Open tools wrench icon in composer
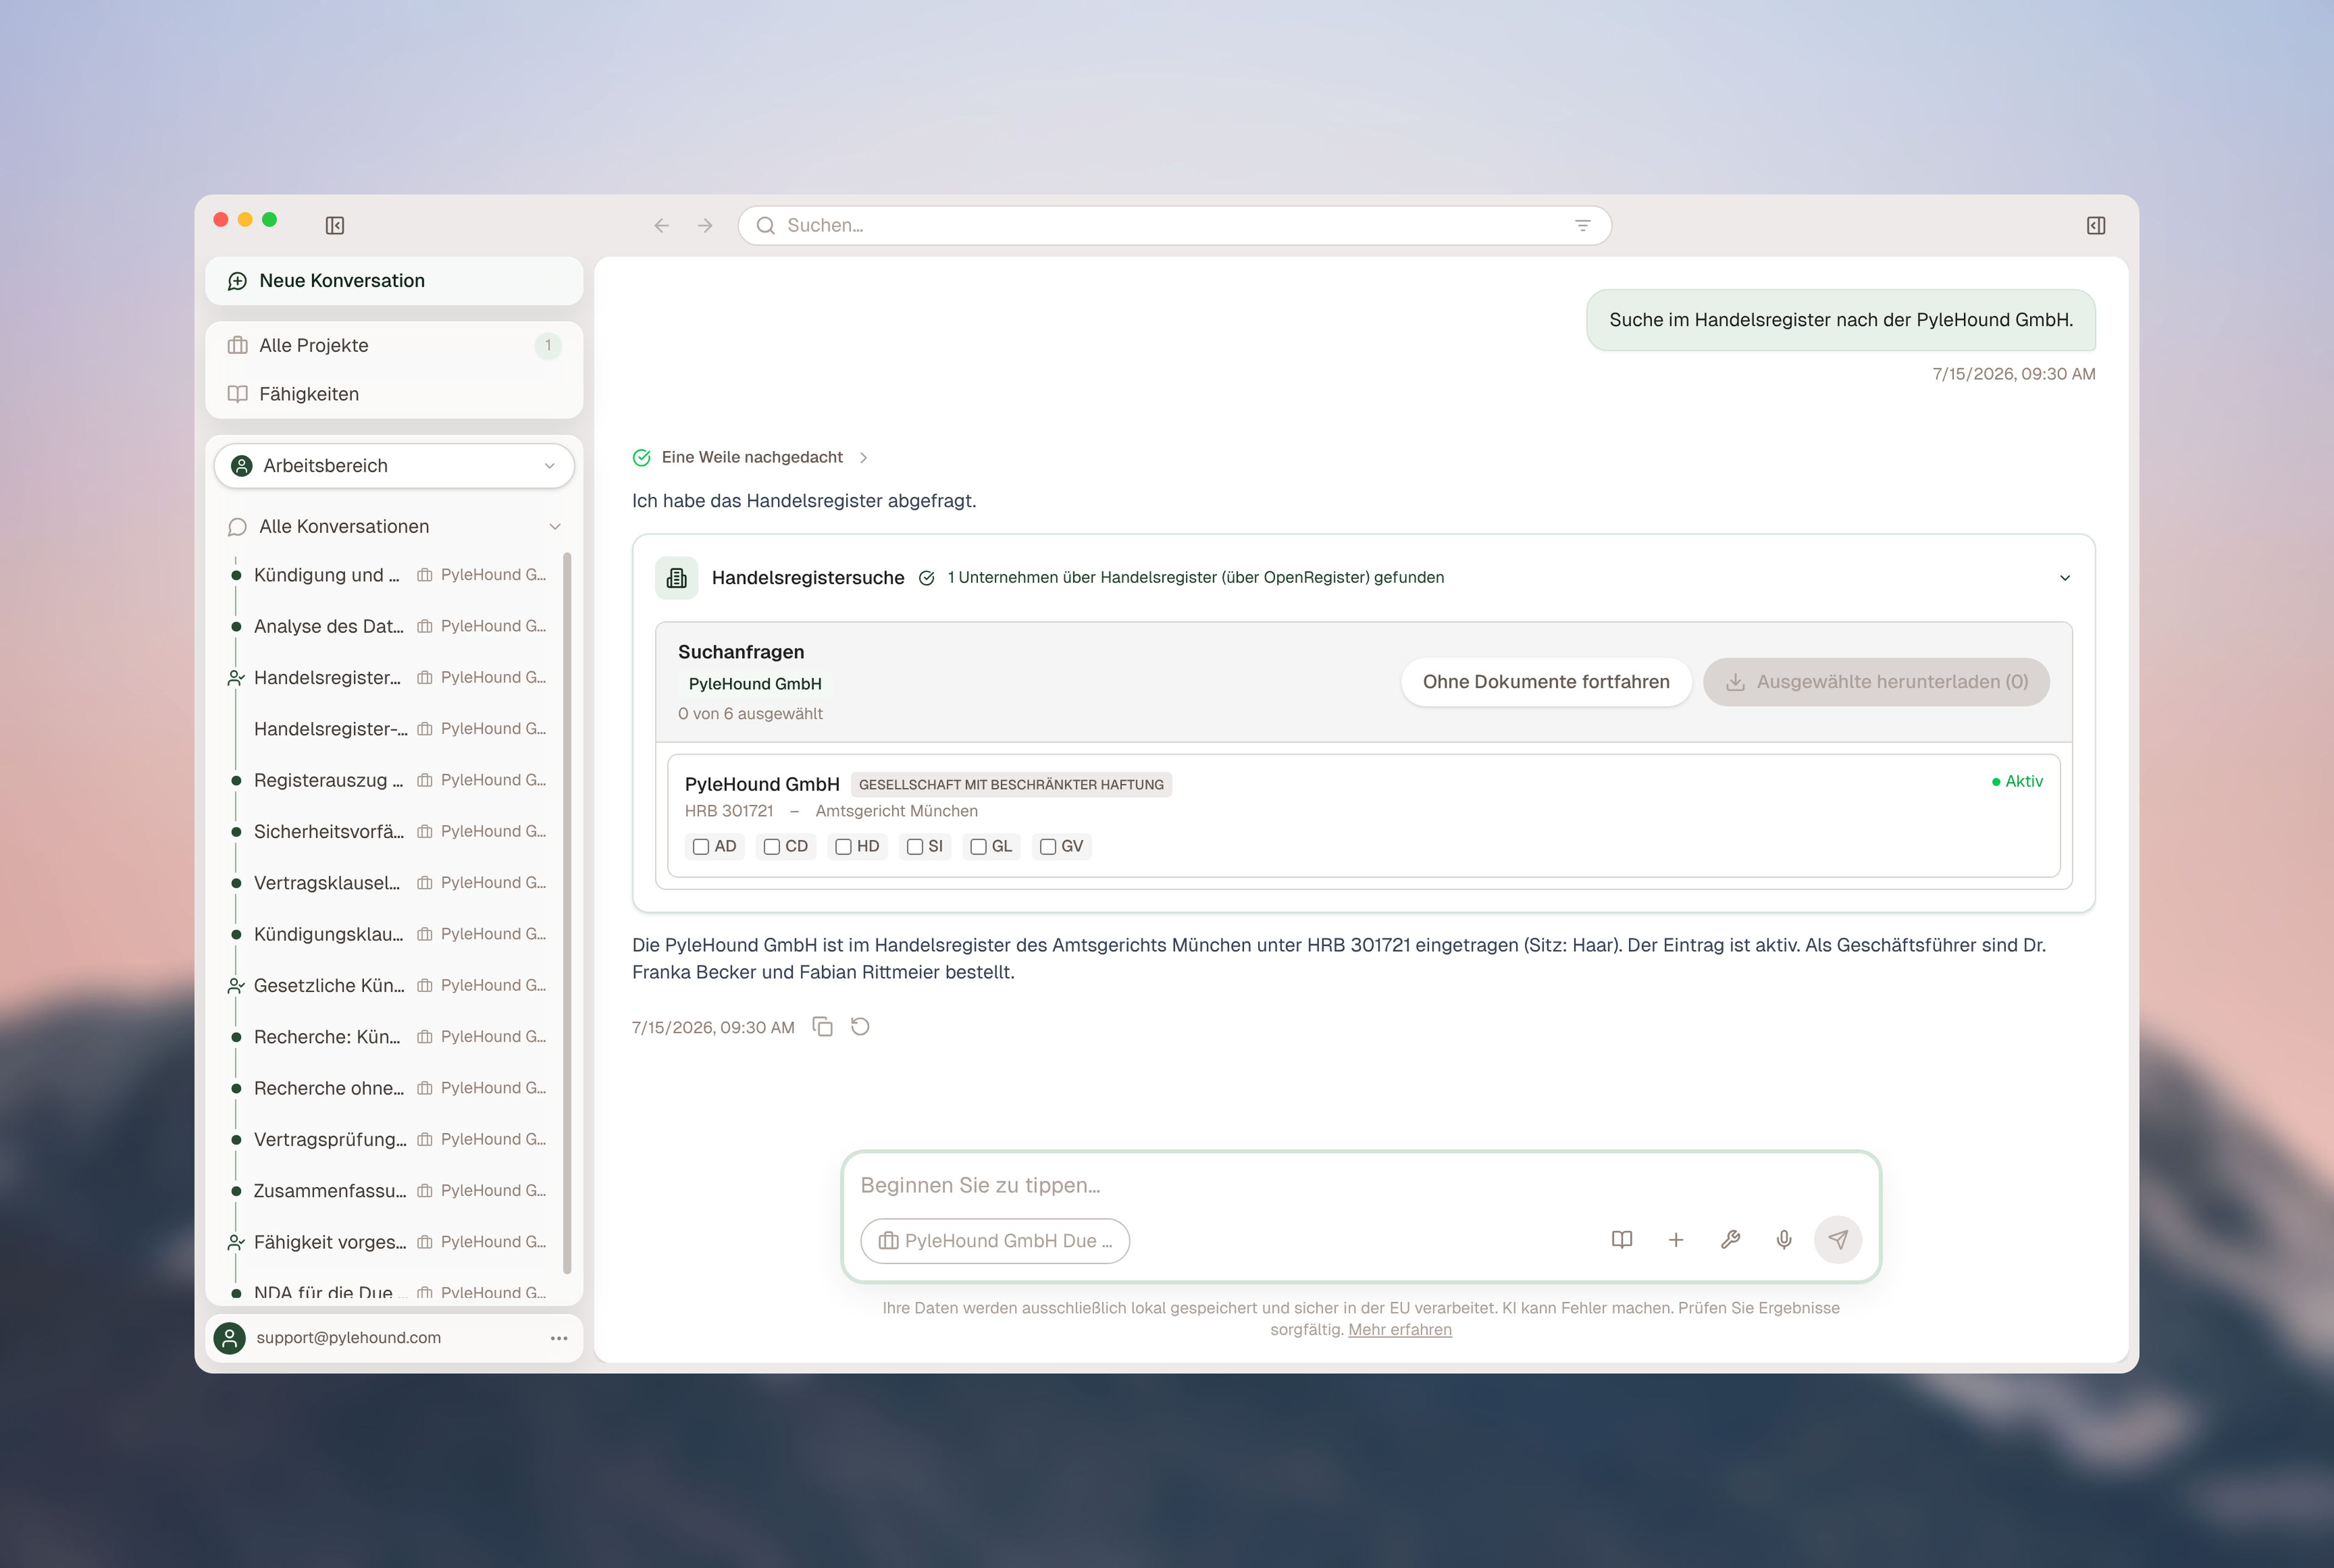The width and height of the screenshot is (2334, 1568). click(1730, 1240)
